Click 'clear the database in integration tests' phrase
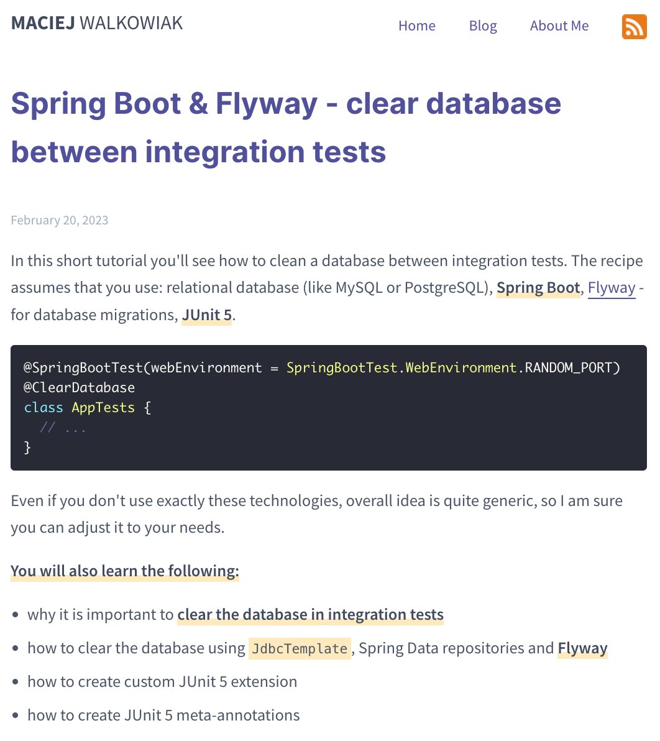 point(310,614)
